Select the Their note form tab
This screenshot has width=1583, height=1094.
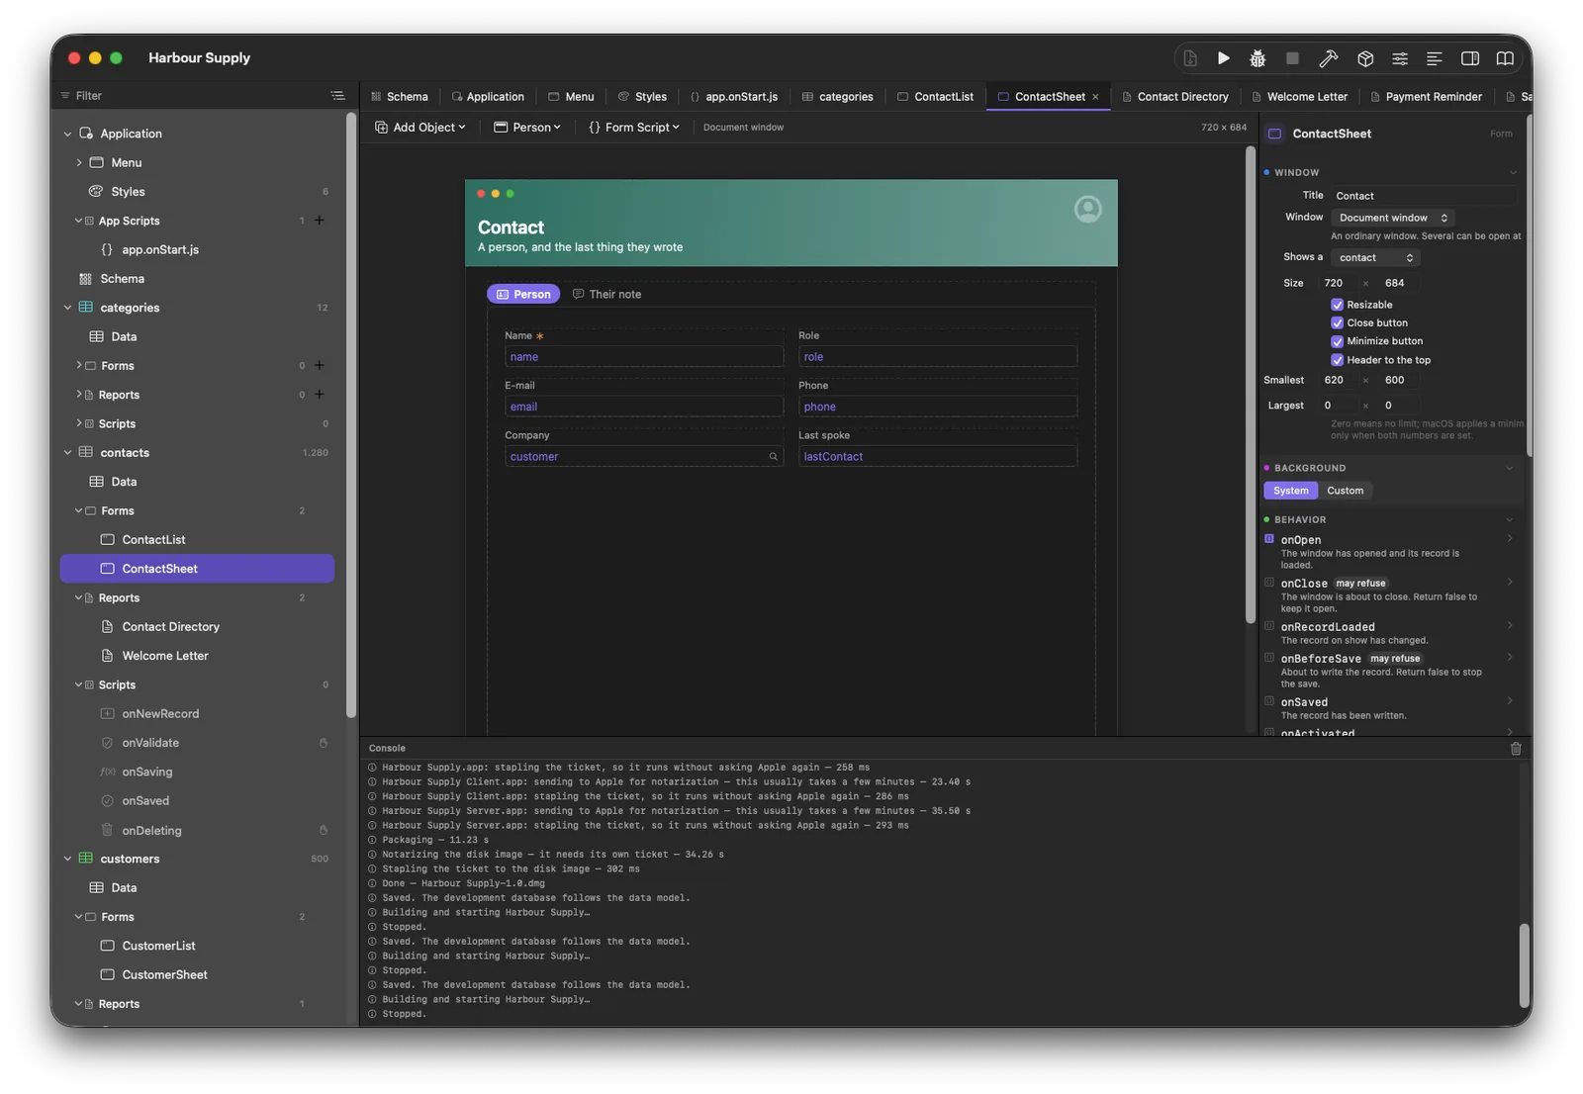(x=606, y=295)
